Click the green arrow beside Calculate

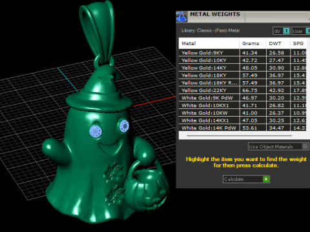pos(266,179)
